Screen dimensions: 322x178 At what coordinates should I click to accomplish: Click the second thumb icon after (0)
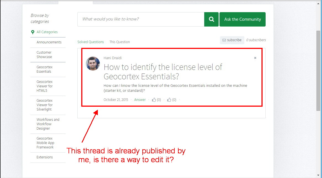[169, 100]
